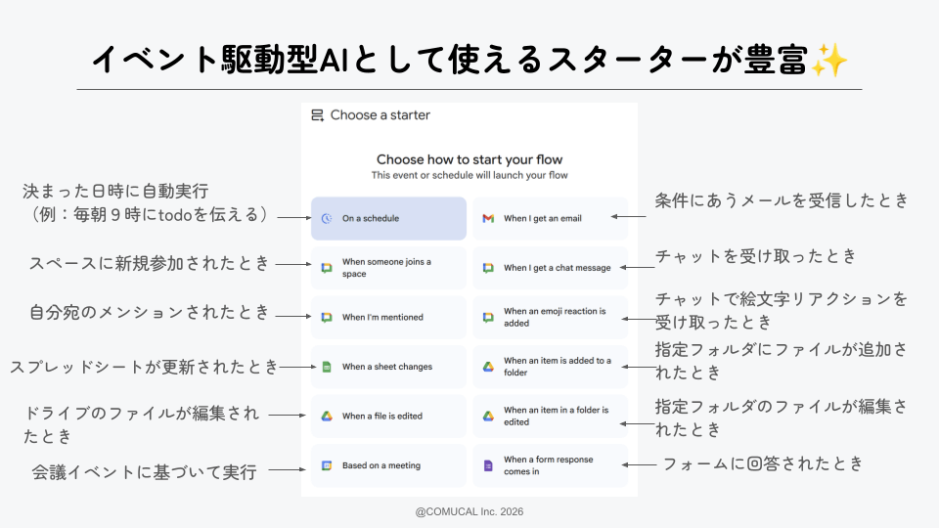The width and height of the screenshot is (939, 528).
Task: Click the Gmail icon on the email starter
Action: click(x=488, y=218)
